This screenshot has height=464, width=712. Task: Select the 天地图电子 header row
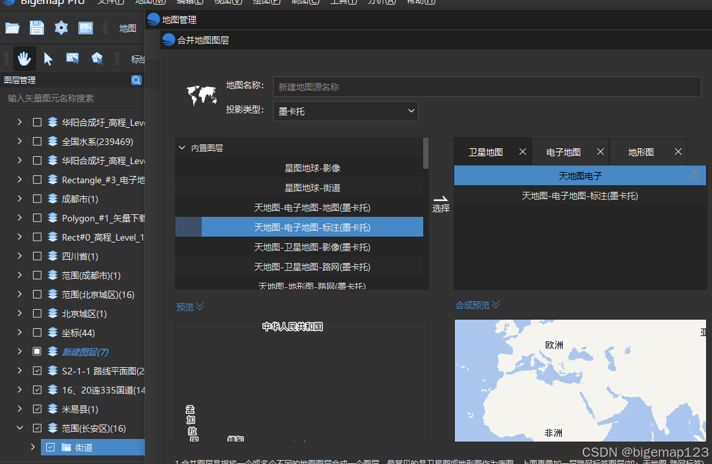pyautogui.click(x=580, y=176)
